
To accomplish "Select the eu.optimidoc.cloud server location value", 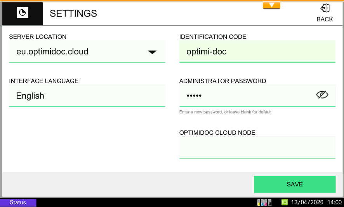I will point(52,52).
